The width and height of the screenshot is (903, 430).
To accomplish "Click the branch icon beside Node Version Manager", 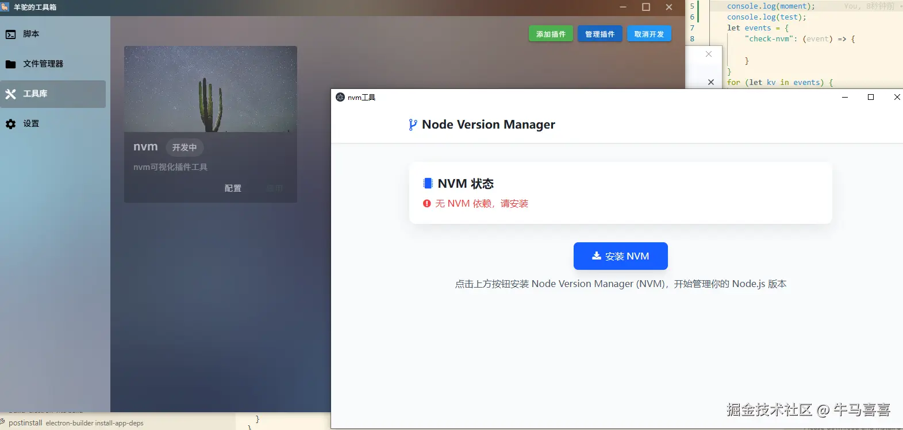I will pyautogui.click(x=412, y=125).
